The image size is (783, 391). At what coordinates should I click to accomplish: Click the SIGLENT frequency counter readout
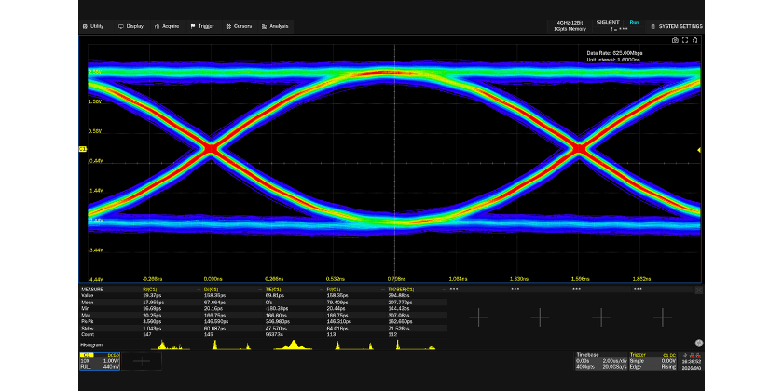click(x=619, y=30)
